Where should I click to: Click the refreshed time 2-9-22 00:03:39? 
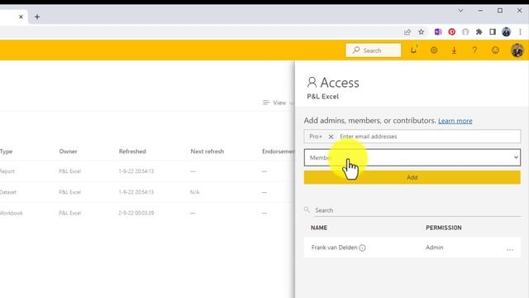point(136,214)
